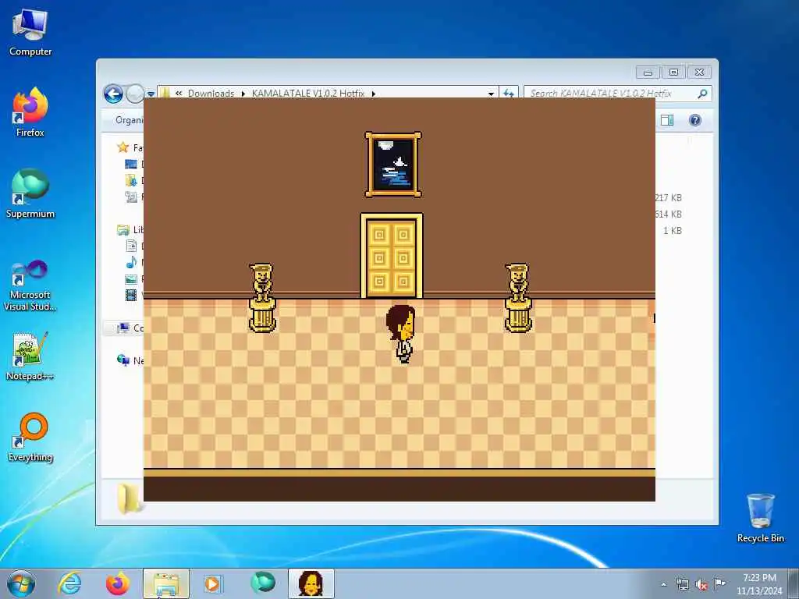
Task: Show hidden system tray icons
Action: (663, 584)
